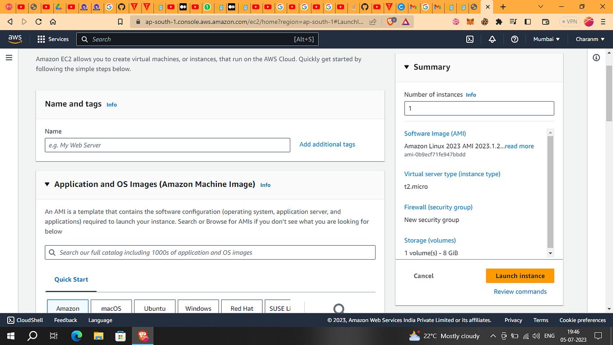The width and height of the screenshot is (613, 345).
Task: Select the Windows OS image tab
Action: click(x=198, y=308)
